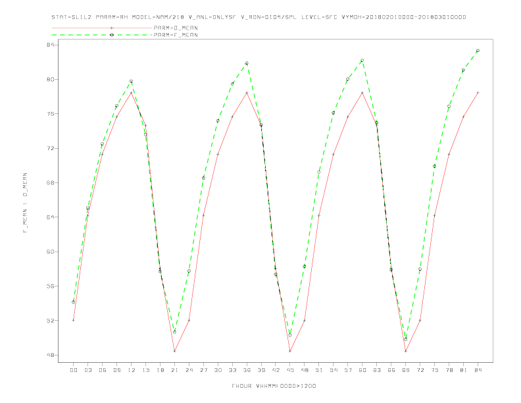
Task: Click the F_MEAN peak marker at hour 36
Action: [x=247, y=63]
